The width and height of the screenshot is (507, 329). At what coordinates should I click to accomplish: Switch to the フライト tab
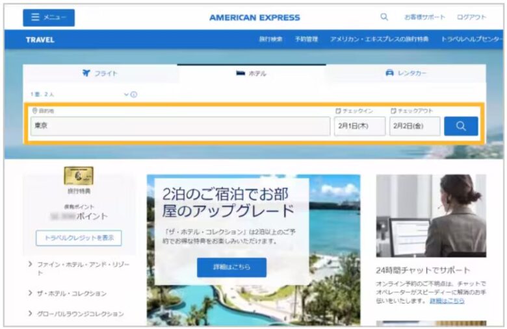click(x=100, y=73)
